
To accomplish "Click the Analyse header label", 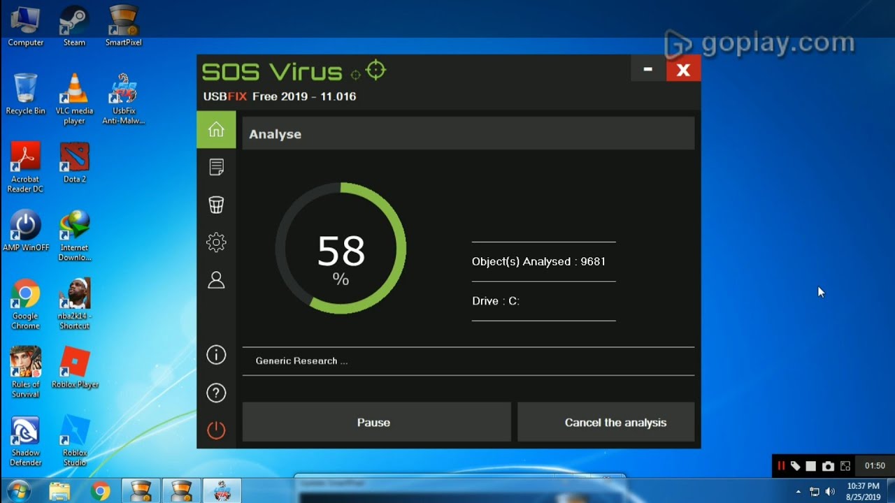I will [275, 134].
